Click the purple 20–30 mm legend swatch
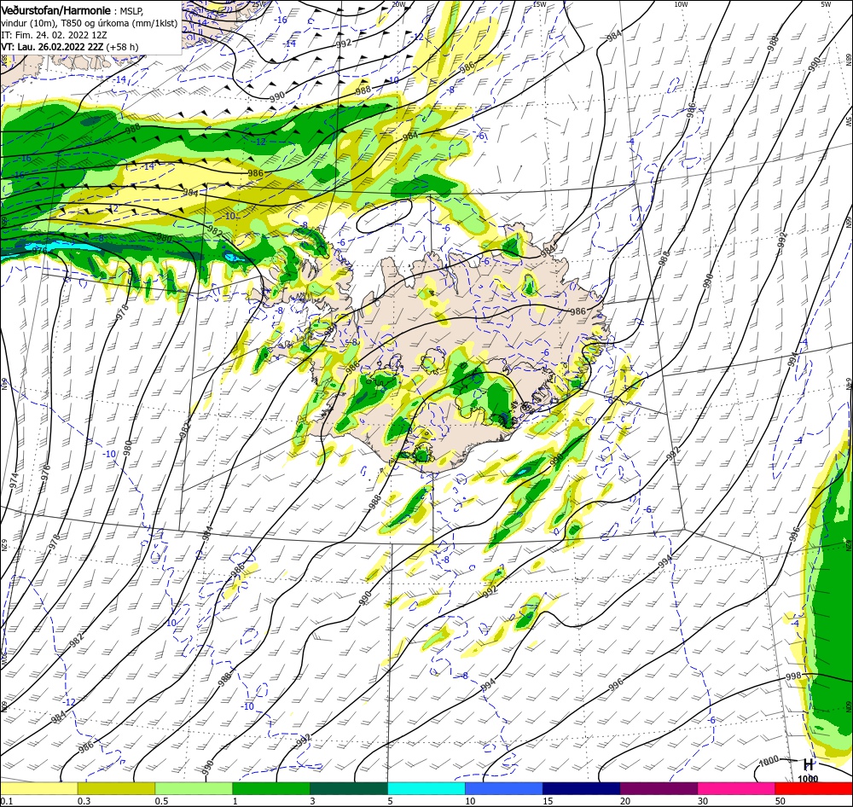Viewport: 853px width, 807px height. (659, 788)
